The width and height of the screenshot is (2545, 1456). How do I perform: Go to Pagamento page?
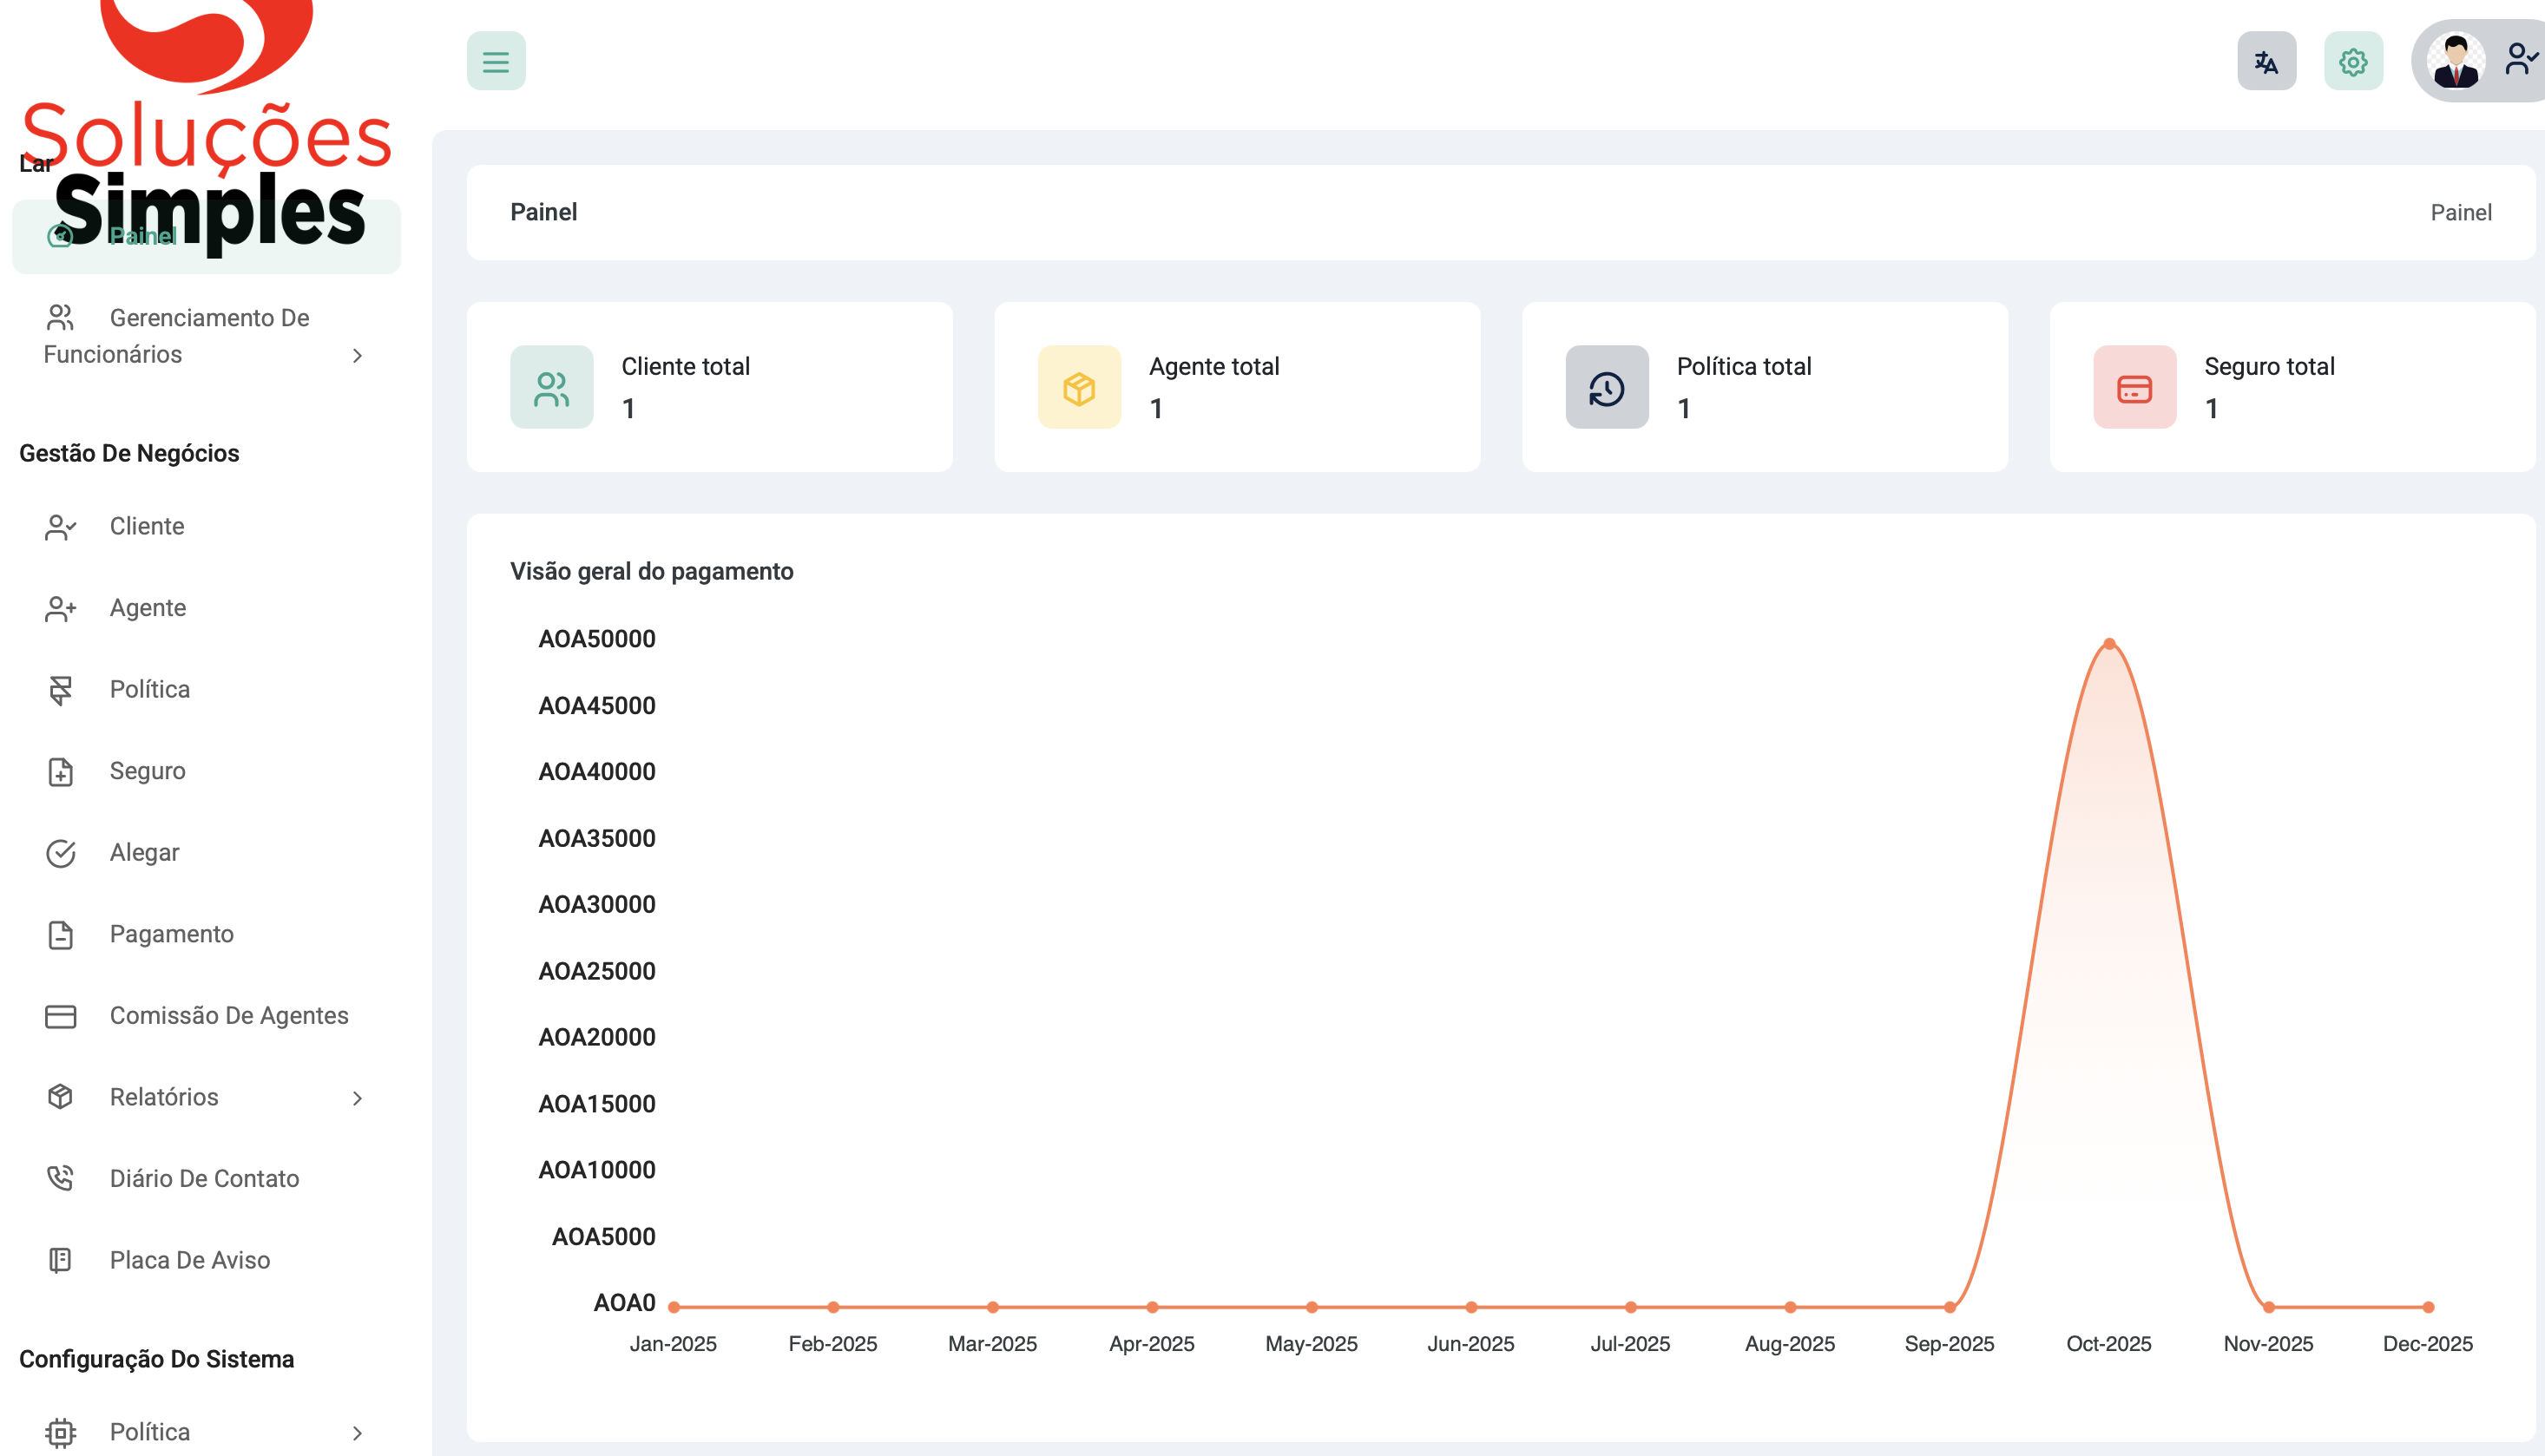[x=171, y=934]
